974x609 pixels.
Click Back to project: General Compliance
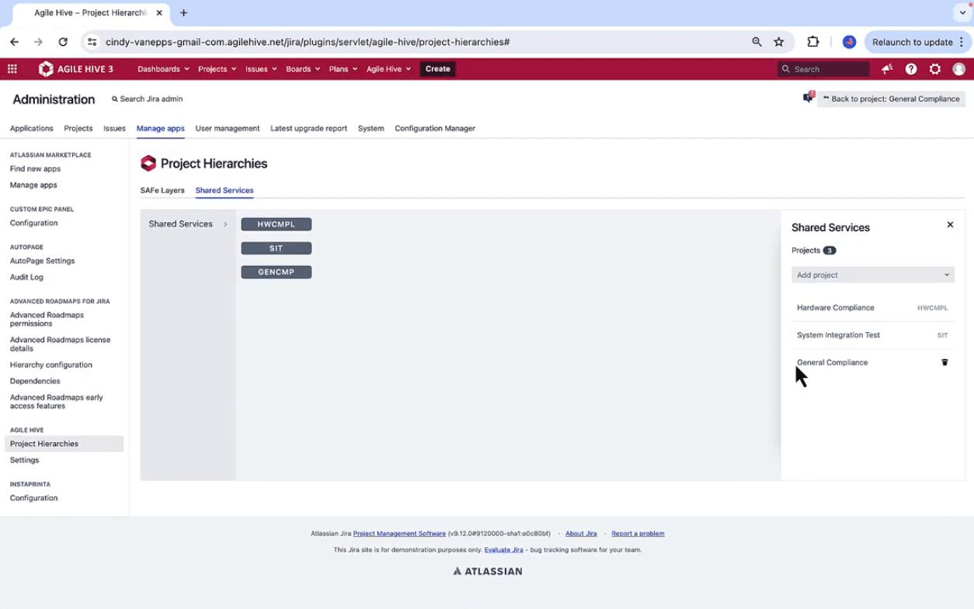coord(891,99)
